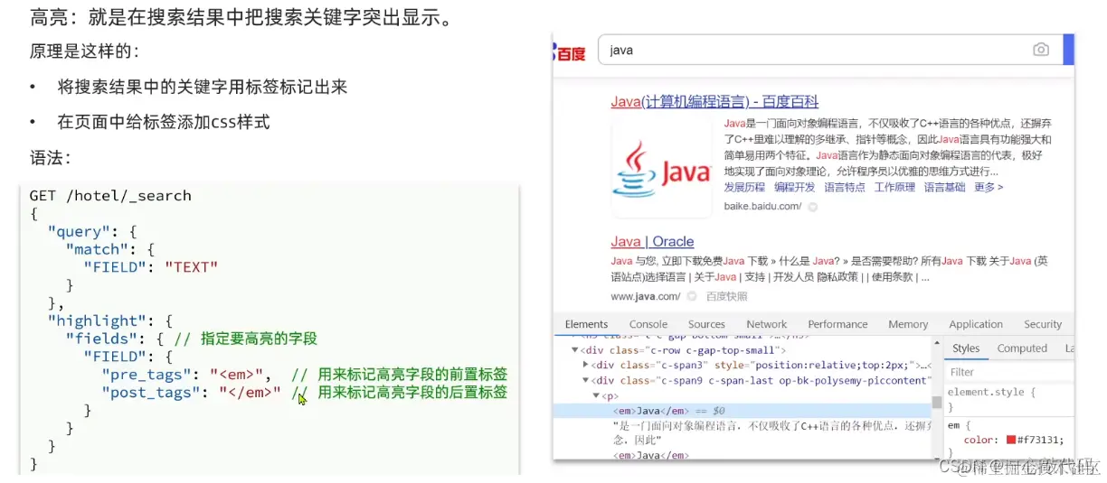This screenshot has height=483, width=1107.
Task: Switch to the Security DevTools tab
Action: 1043,324
